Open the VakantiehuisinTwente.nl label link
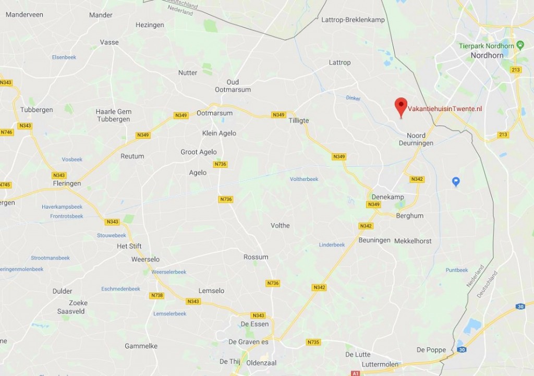534x376 pixels. point(445,109)
